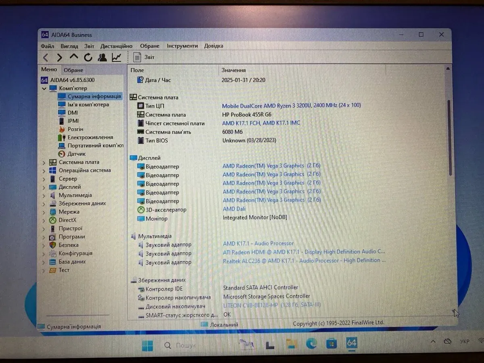Click the graph chart toolbar icon
Screen dimensions: 484x363
[116, 58]
